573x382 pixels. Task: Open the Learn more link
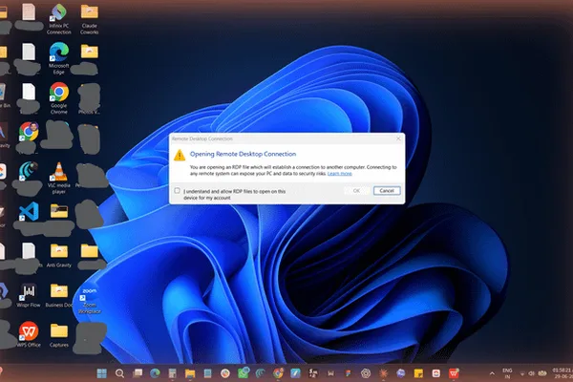pyautogui.click(x=339, y=173)
